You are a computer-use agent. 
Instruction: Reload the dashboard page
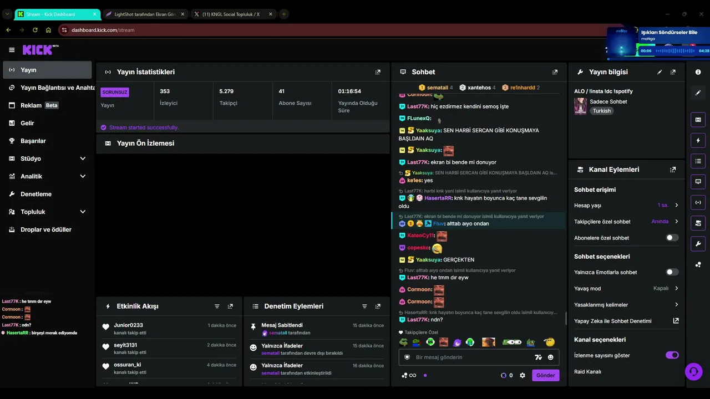35,30
